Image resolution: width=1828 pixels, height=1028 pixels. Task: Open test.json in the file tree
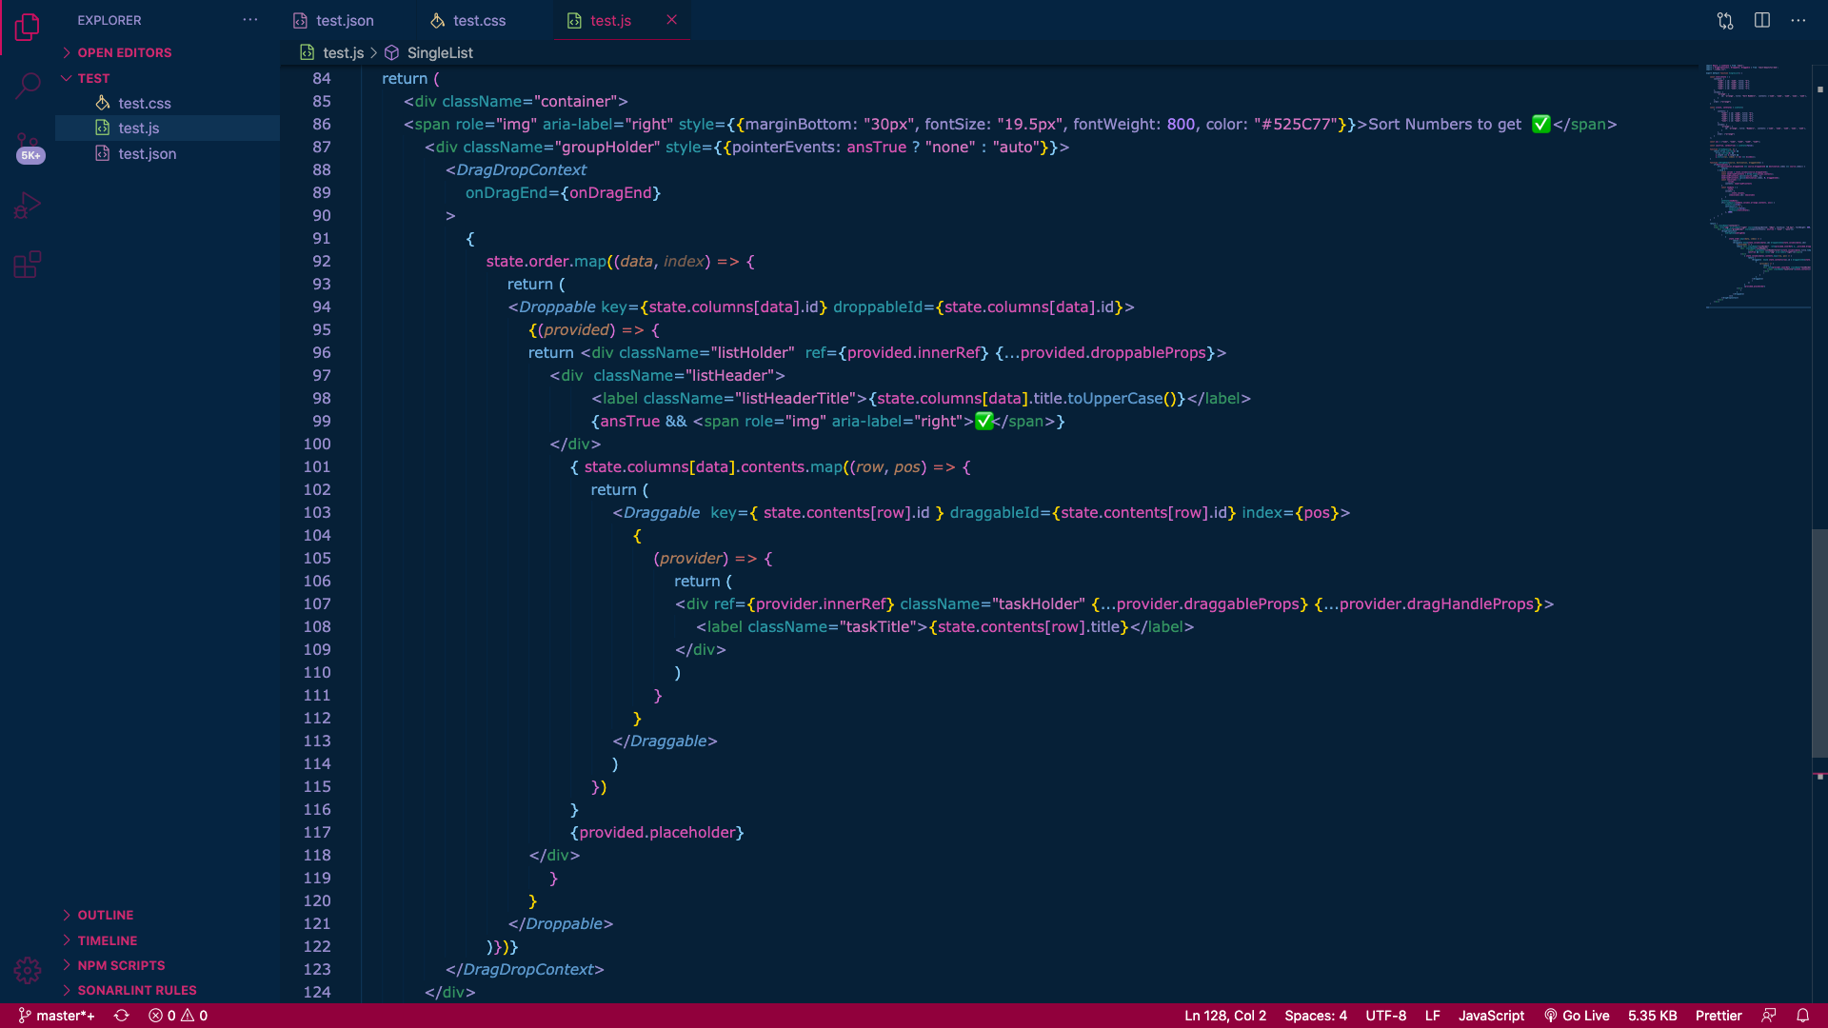148,153
